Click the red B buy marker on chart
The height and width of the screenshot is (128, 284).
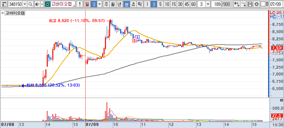click(x=134, y=40)
